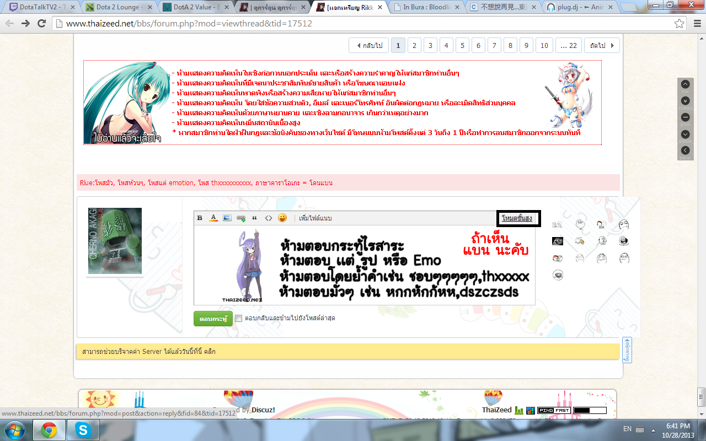Click the green-hat user avatar thumbnail
This screenshot has height=441, width=706.
click(115, 241)
